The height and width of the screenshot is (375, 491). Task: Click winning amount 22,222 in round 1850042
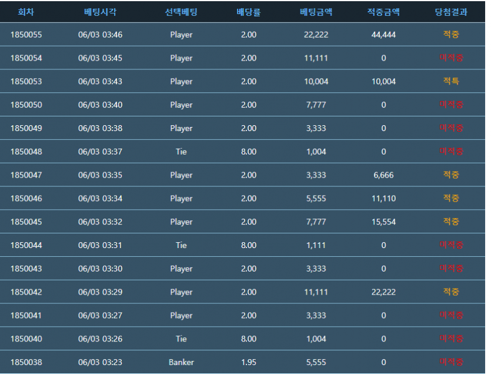[383, 292]
